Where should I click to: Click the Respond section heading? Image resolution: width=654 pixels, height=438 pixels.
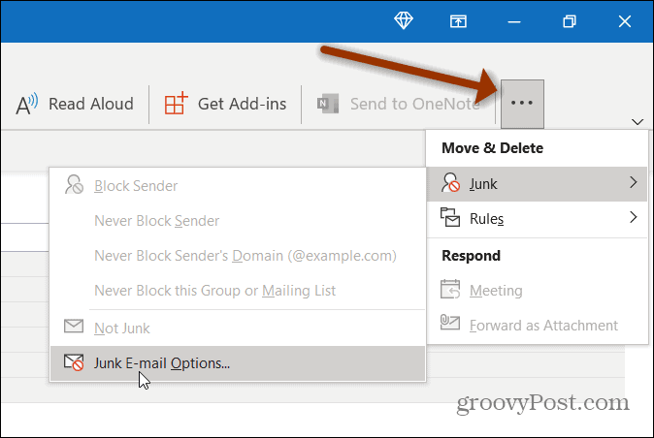(x=471, y=256)
